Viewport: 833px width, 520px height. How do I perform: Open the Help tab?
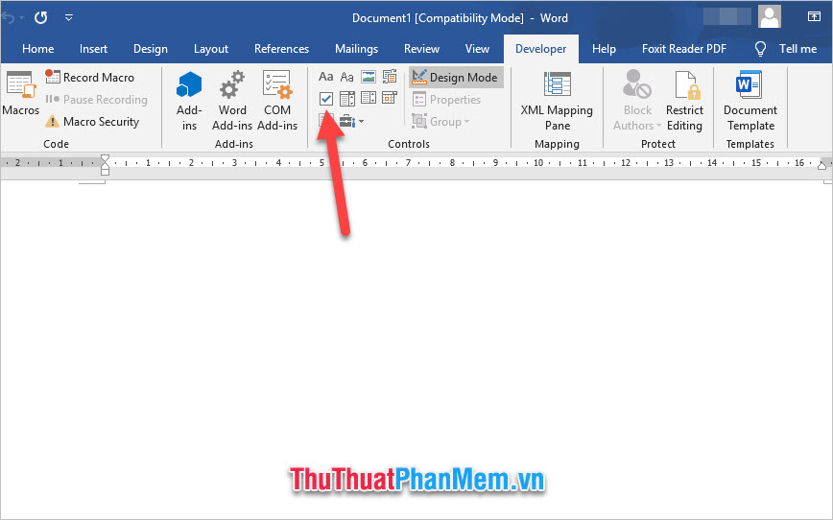tap(604, 49)
